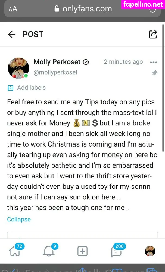Tap the AA text size control
Image resolution: width=165 pixels, height=272 pixels.
tap(13, 9)
